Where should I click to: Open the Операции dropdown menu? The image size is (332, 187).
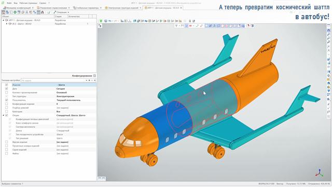point(61,12)
